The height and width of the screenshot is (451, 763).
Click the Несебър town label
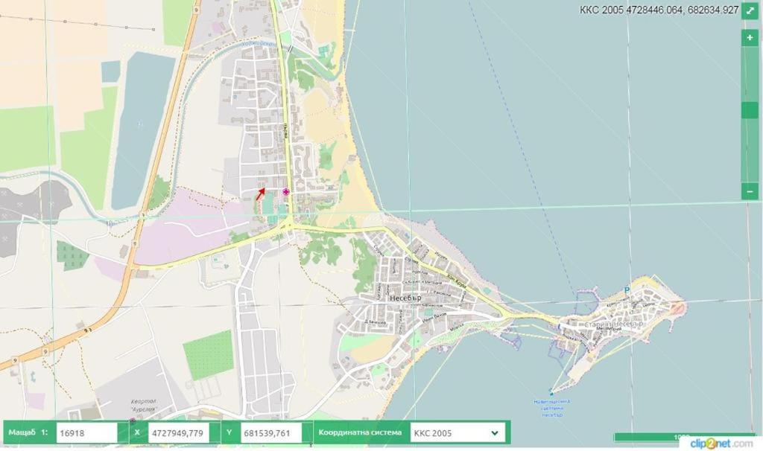405,298
